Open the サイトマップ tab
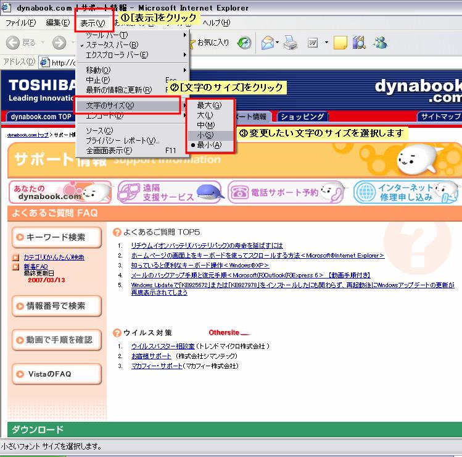The height and width of the screenshot is (457, 462). click(x=440, y=117)
